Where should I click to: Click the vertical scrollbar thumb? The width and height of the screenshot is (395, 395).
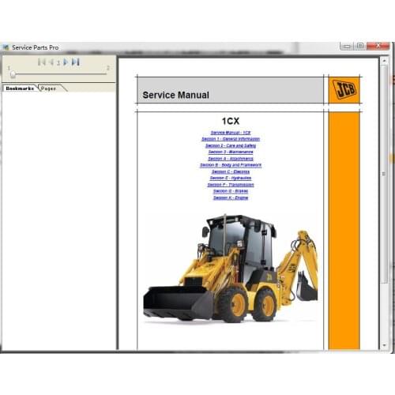384,174
